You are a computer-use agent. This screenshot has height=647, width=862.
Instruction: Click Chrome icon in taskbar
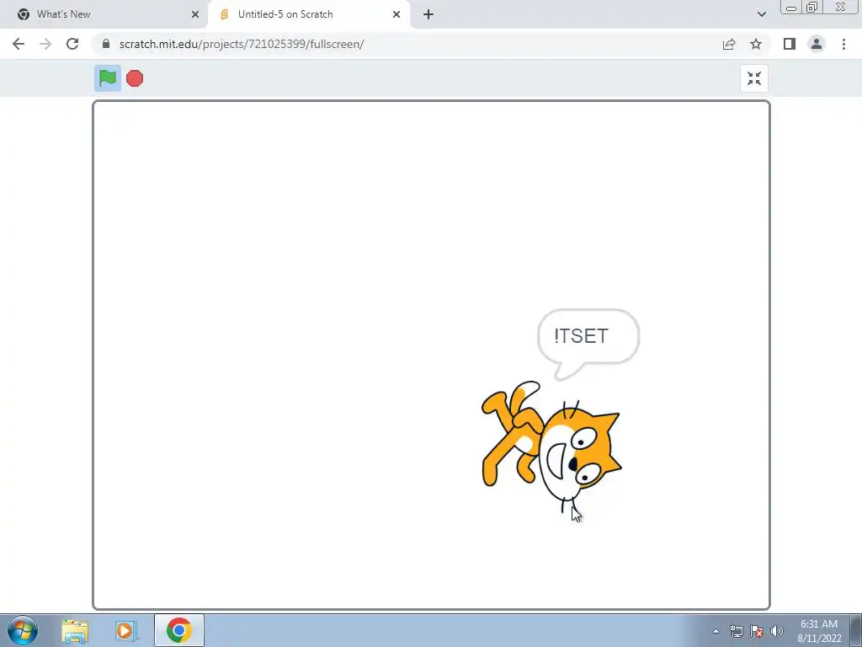point(178,630)
